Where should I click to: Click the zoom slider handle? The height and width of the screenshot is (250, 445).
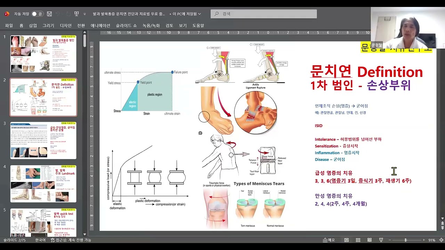(x=405, y=240)
